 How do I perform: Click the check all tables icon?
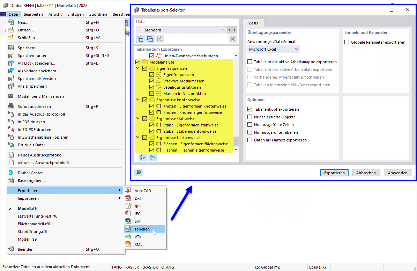click(143, 158)
